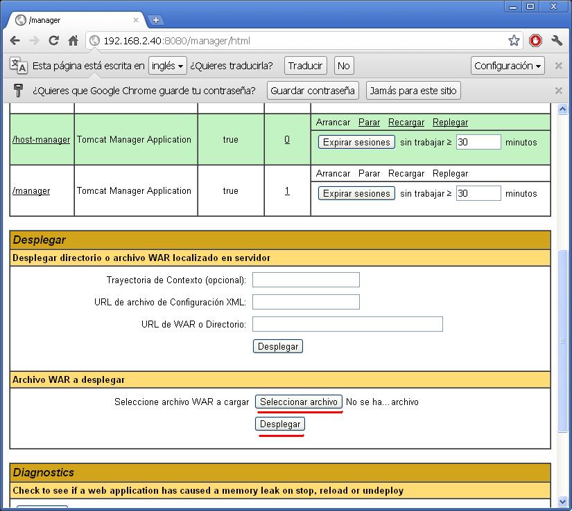
Task: Click Expirar sesiones in the /manager row
Action: coord(356,193)
